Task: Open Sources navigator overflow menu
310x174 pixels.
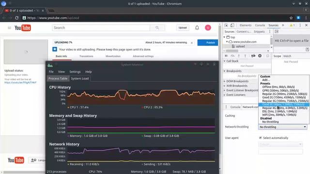Action: point(269,31)
